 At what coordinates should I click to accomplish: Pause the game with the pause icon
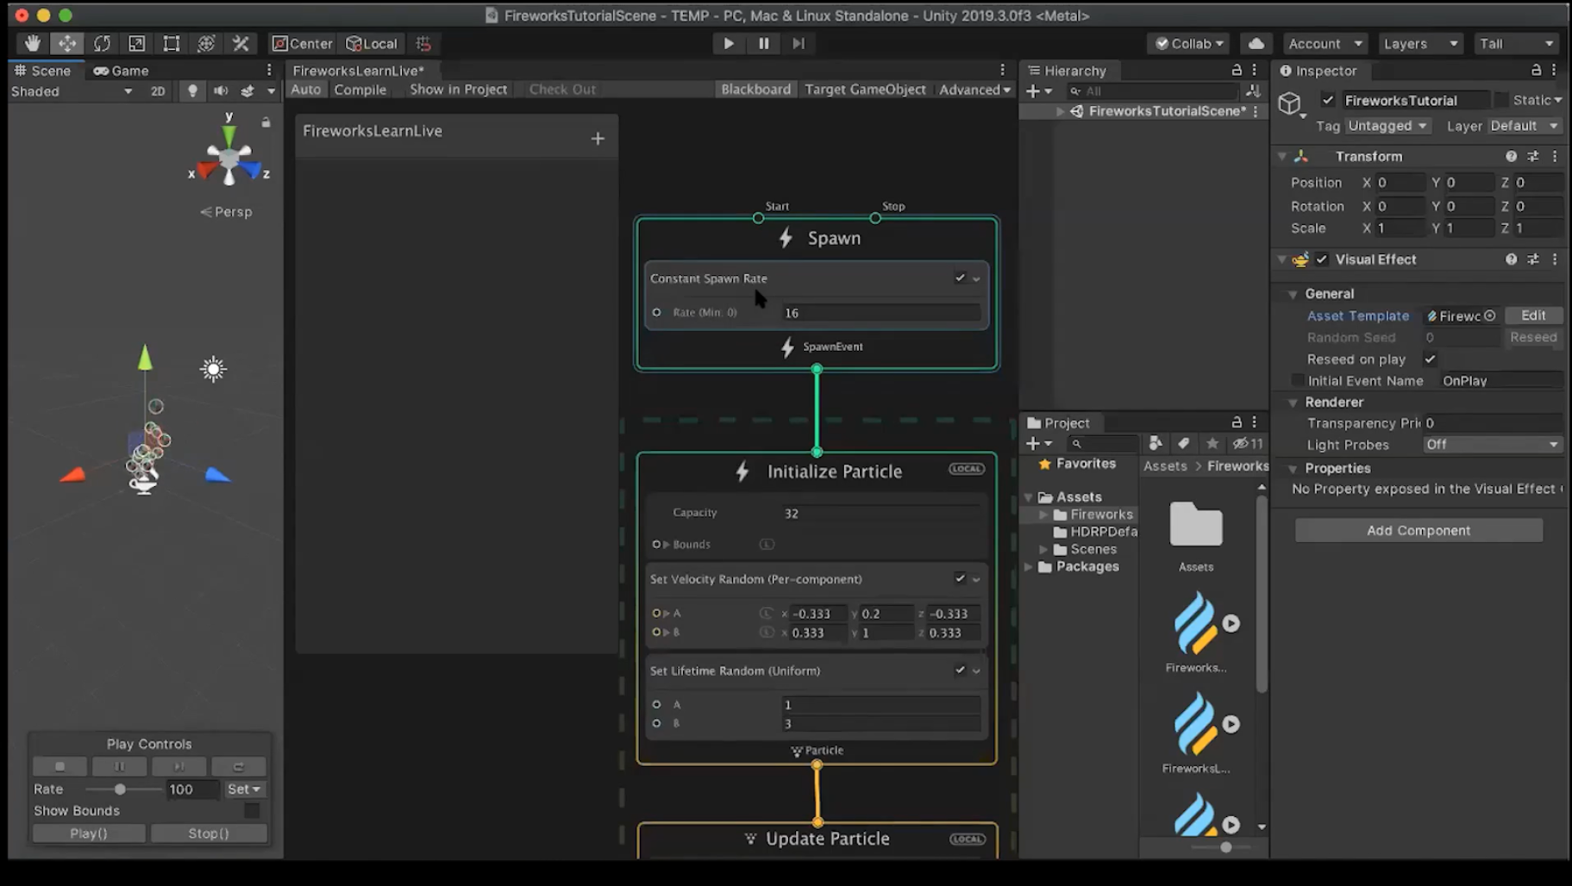pyautogui.click(x=763, y=43)
